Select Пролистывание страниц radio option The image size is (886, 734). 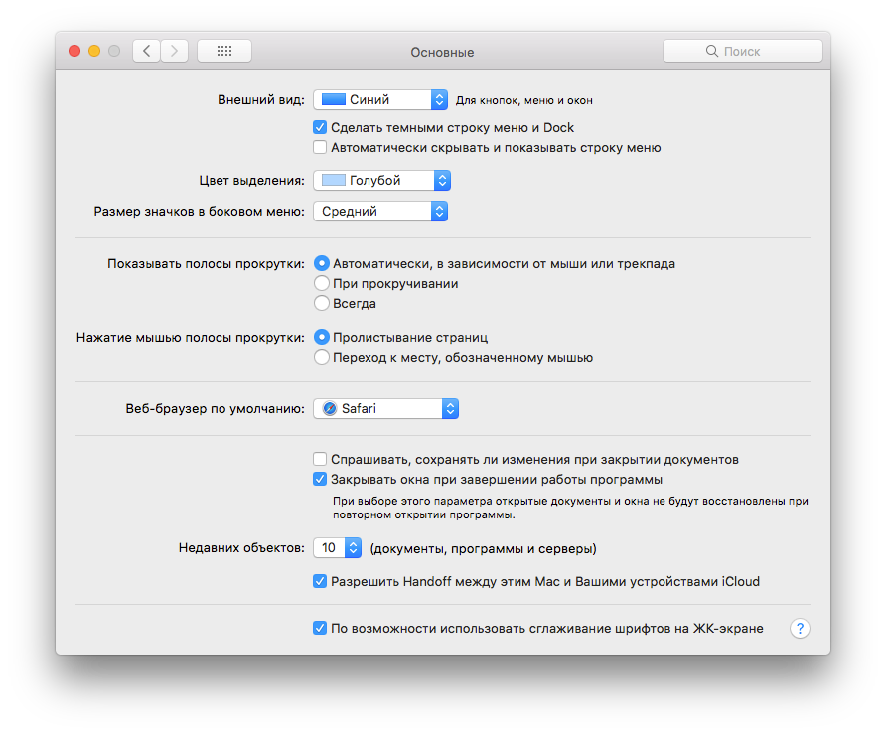tap(322, 338)
